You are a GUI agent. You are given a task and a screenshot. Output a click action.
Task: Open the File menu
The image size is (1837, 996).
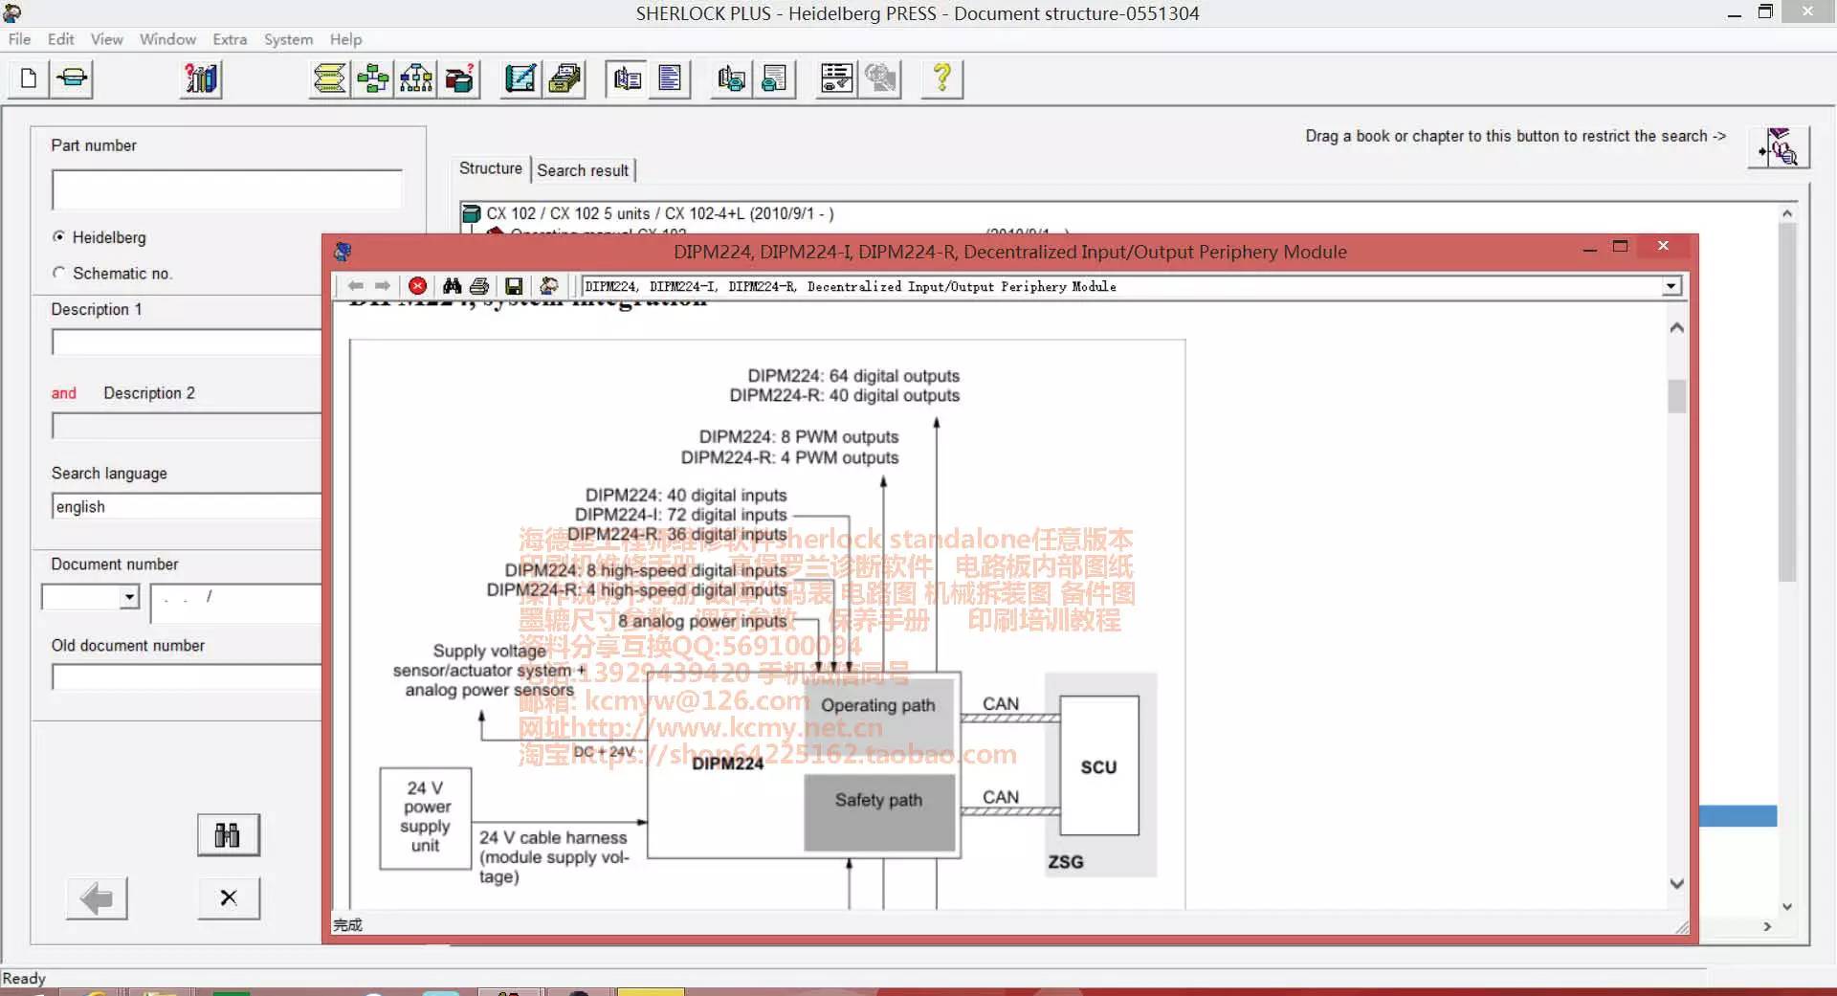[x=19, y=39]
